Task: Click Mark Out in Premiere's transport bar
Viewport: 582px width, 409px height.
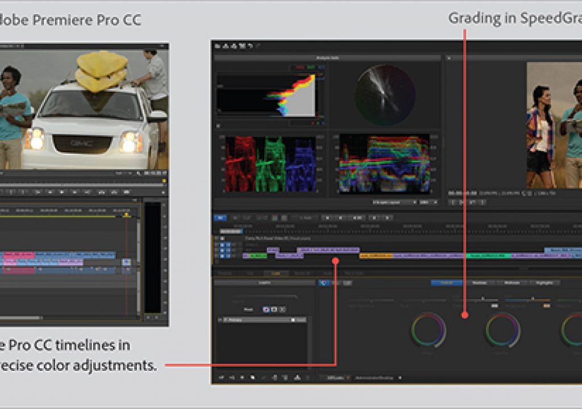Action: click(22, 192)
